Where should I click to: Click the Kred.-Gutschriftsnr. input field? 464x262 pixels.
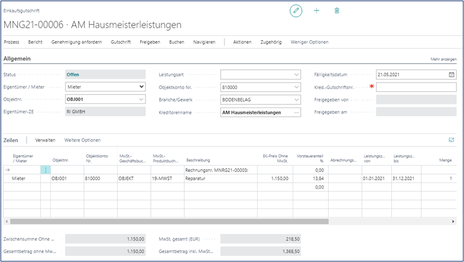(x=416, y=87)
